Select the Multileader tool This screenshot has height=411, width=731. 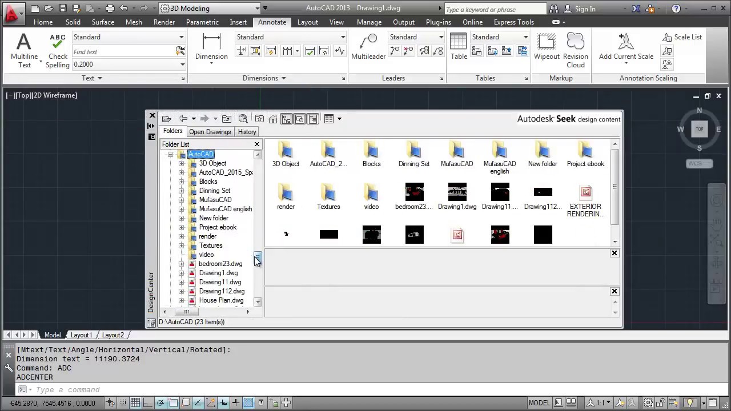(x=368, y=47)
